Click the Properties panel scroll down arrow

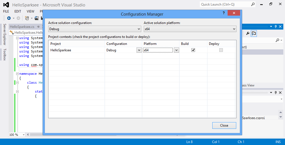click(x=281, y=117)
